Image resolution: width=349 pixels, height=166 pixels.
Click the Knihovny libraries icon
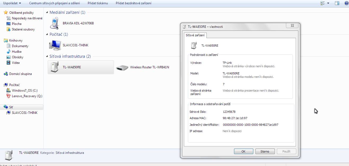(6, 41)
